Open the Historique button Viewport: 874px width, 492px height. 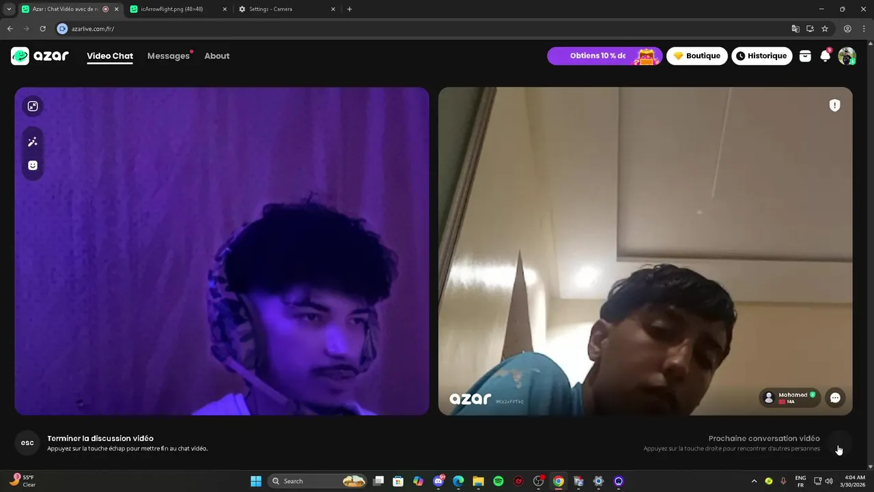point(762,56)
